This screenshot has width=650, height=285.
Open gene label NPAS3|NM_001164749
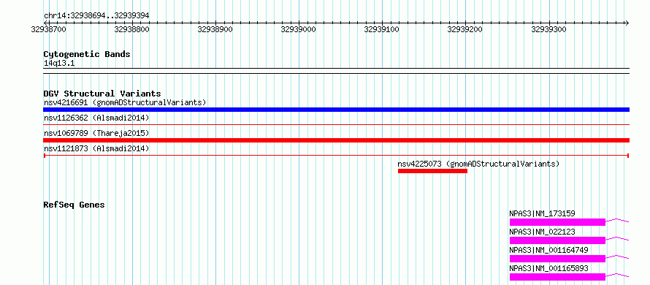[549, 250]
